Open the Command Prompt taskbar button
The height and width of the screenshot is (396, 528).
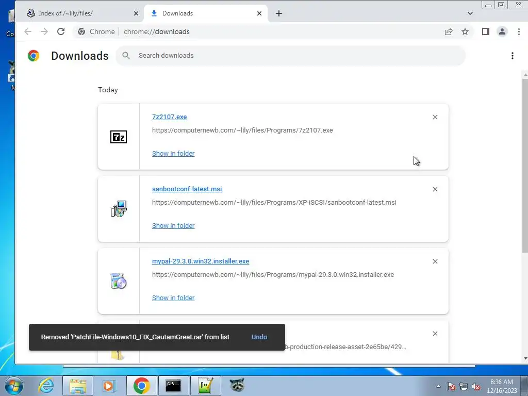click(173, 386)
